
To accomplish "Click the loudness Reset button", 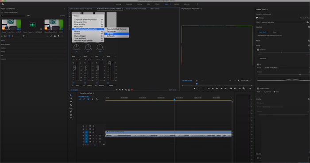I will click(x=275, y=32).
